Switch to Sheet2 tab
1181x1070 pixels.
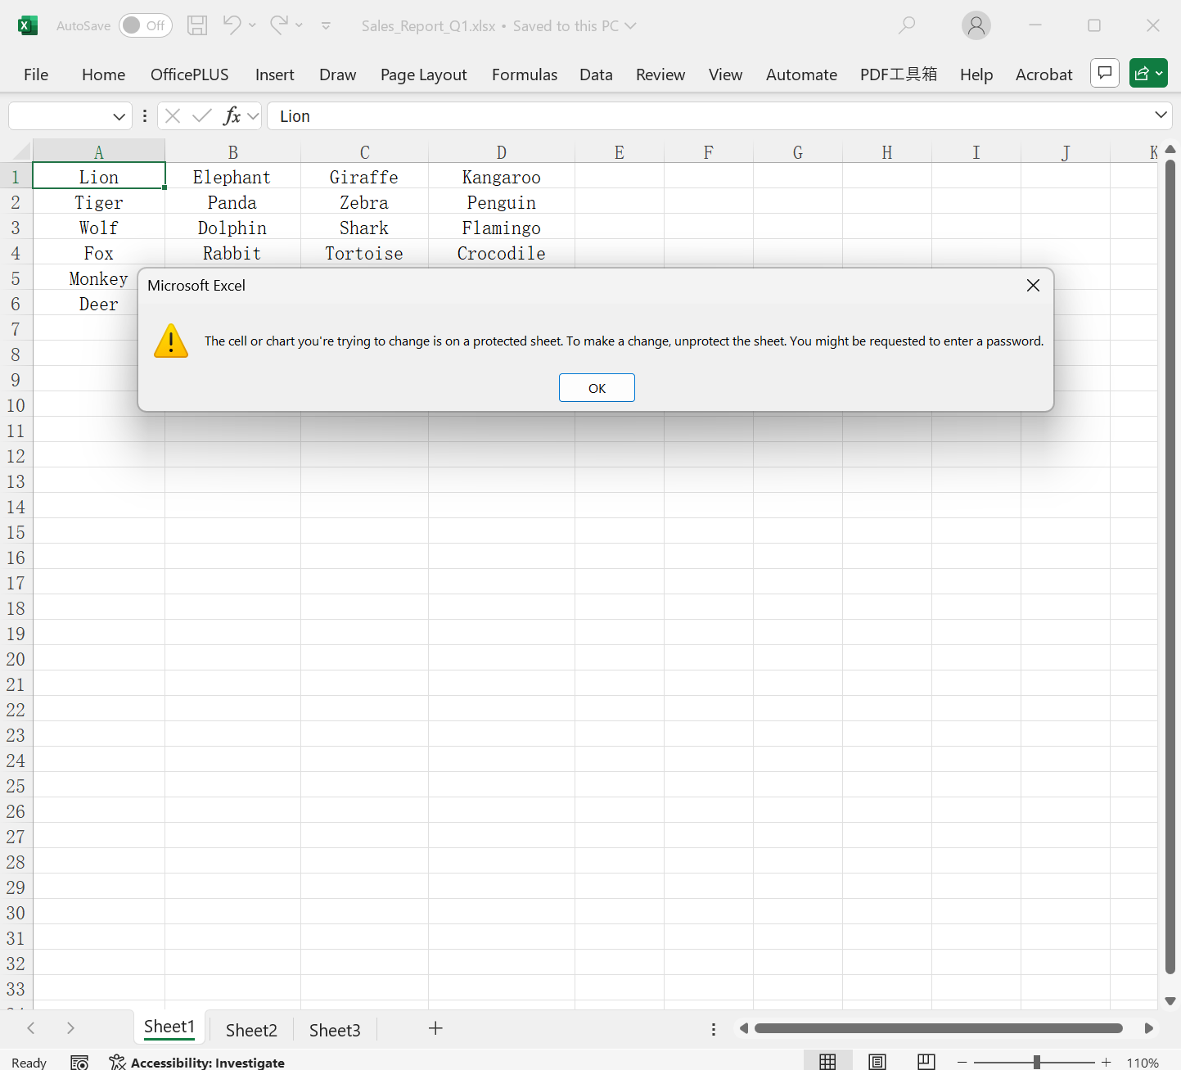tap(251, 1030)
